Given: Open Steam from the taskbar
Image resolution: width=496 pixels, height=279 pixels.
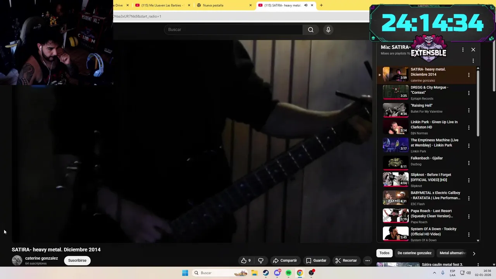Looking at the screenshot, I should click(x=265, y=273).
